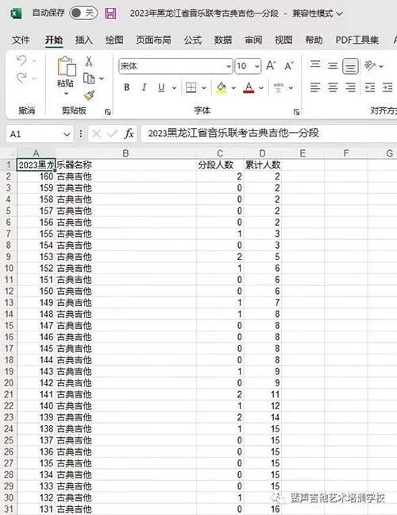Center text horizontally
The width and height of the screenshot is (397, 515).
[333, 87]
